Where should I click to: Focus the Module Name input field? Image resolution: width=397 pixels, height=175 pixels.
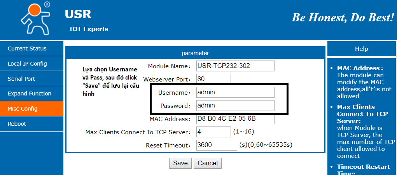tap(235, 66)
